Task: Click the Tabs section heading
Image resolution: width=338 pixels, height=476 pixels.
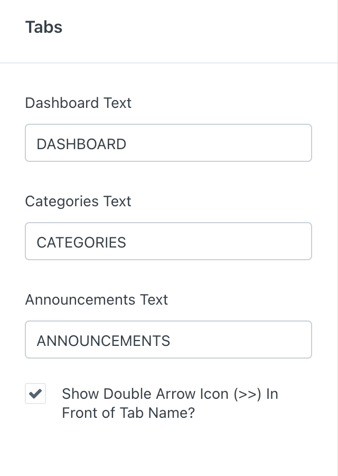Action: click(44, 27)
